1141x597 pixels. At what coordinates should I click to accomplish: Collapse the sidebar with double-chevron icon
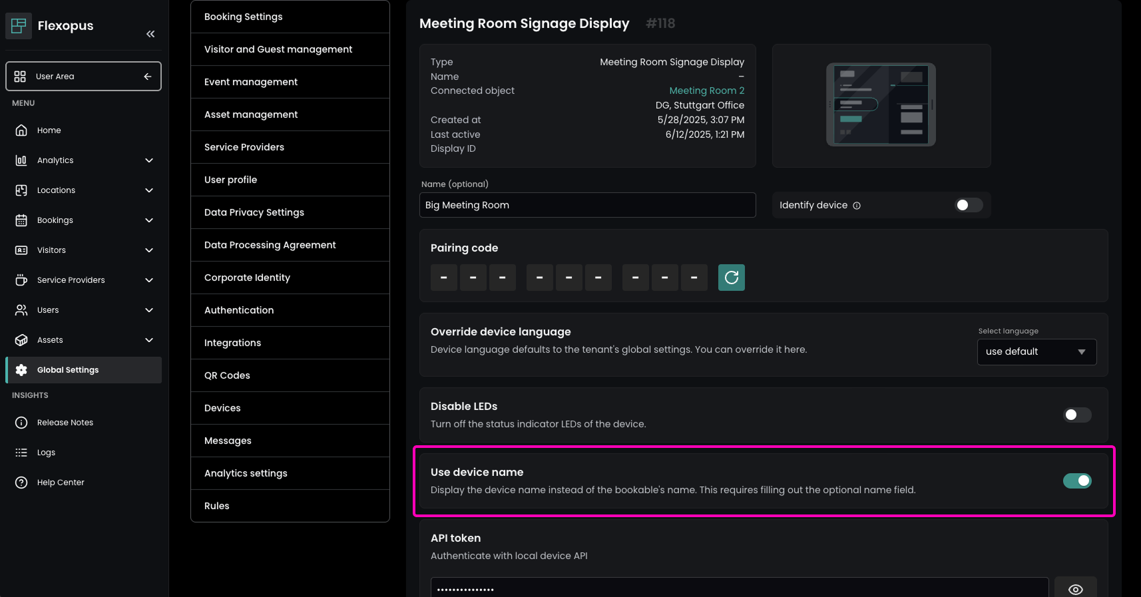pos(150,34)
